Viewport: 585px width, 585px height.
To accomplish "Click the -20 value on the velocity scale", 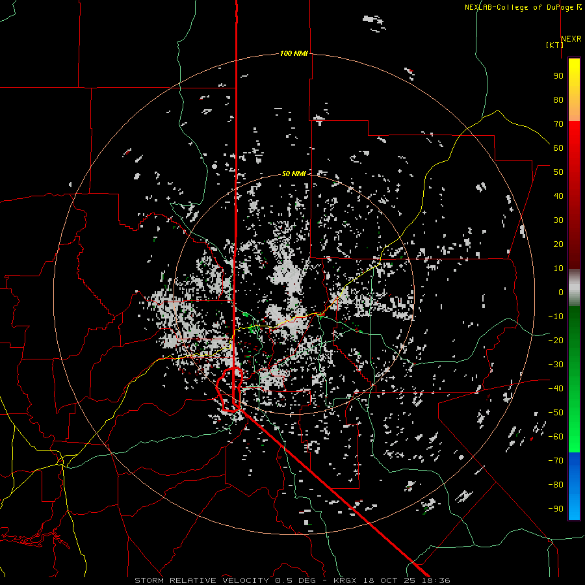I will 556,341.
